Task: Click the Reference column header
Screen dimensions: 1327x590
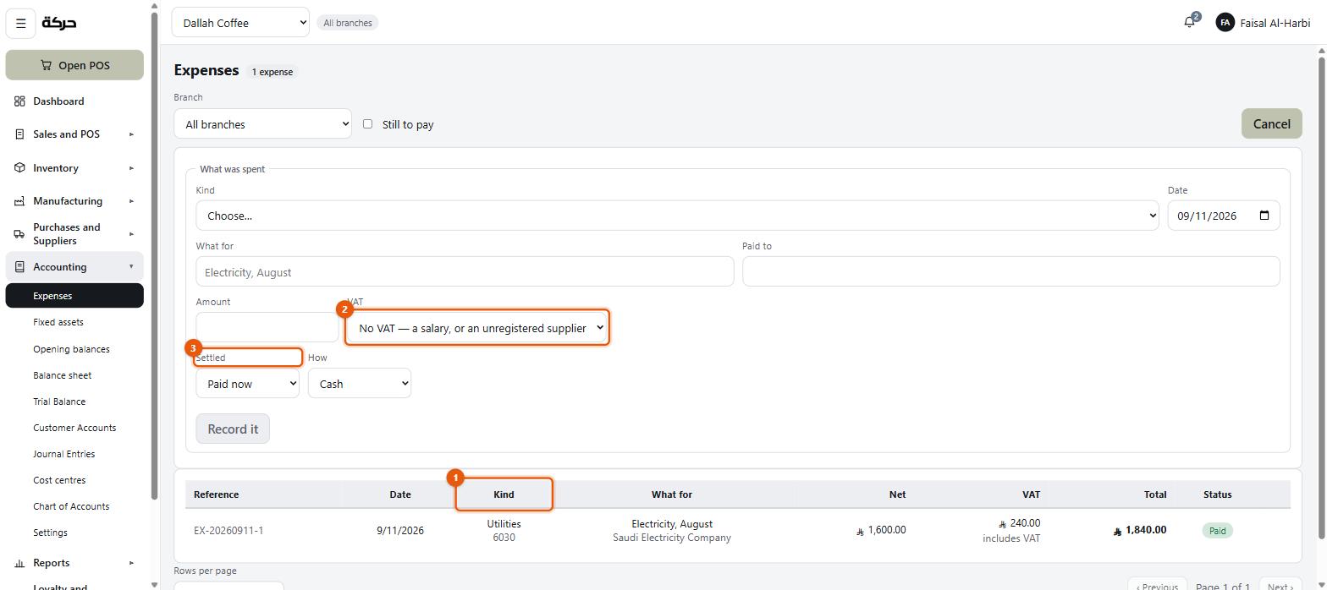Action: (x=216, y=494)
